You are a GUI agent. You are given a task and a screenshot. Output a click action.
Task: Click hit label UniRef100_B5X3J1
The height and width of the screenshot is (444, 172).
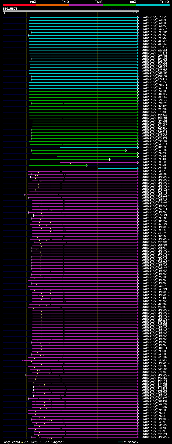pos(154,209)
